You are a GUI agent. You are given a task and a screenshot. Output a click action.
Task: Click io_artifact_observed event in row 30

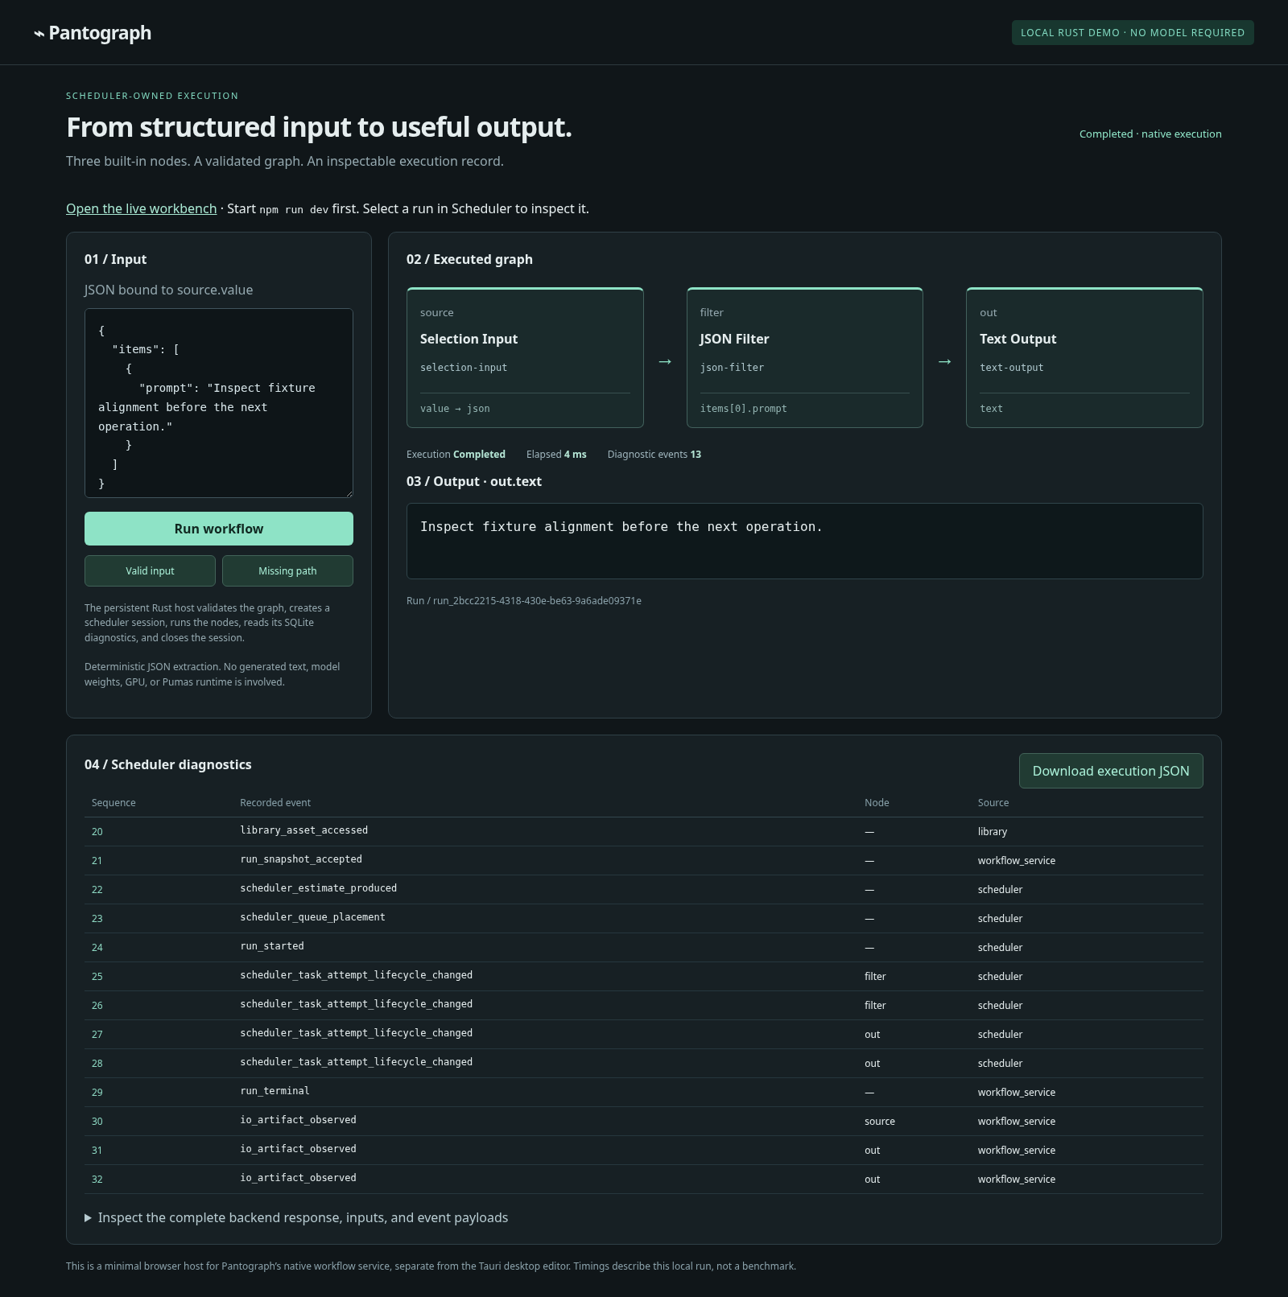pos(298,1120)
